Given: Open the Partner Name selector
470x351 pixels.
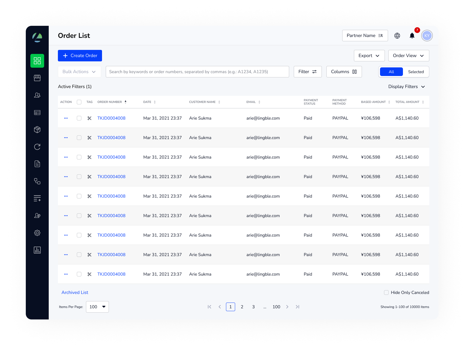Looking at the screenshot, I should coord(365,36).
